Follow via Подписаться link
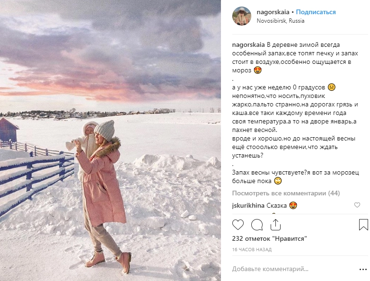The image size is (370, 281). coord(316,12)
